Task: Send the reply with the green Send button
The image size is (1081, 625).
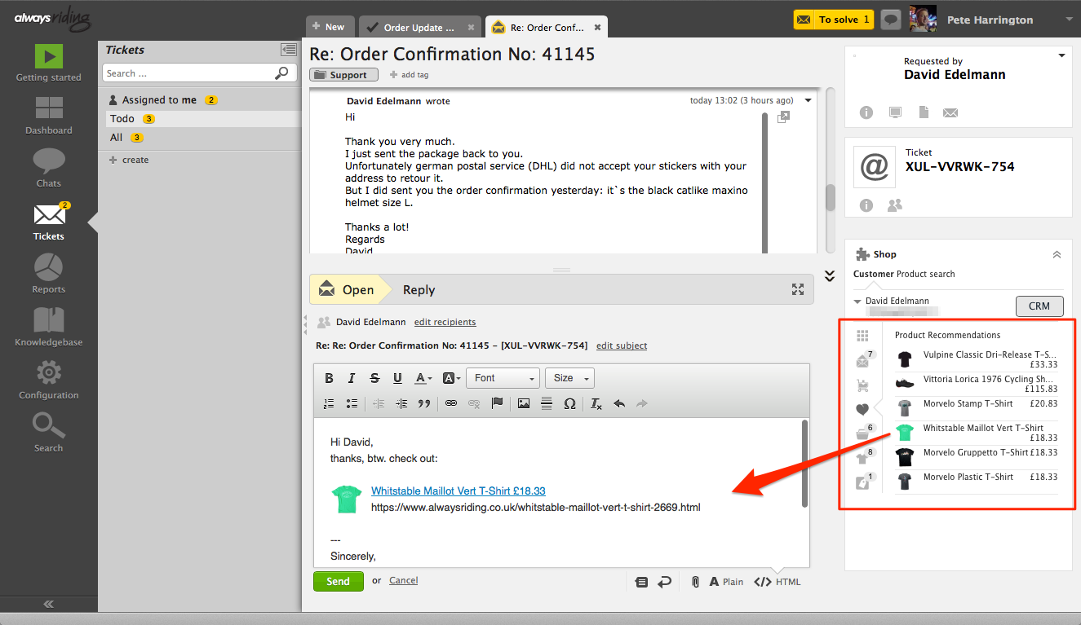Action: (339, 581)
